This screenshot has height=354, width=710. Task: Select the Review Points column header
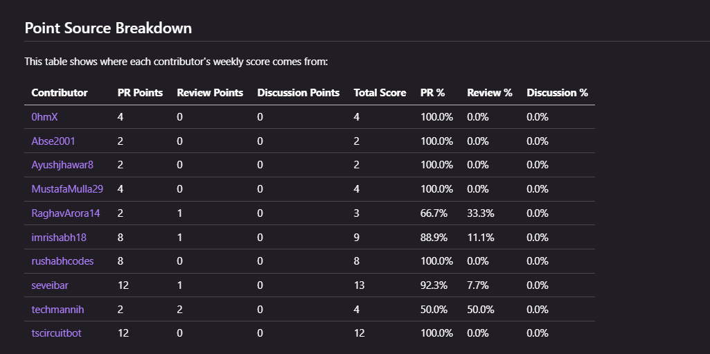pyautogui.click(x=210, y=93)
